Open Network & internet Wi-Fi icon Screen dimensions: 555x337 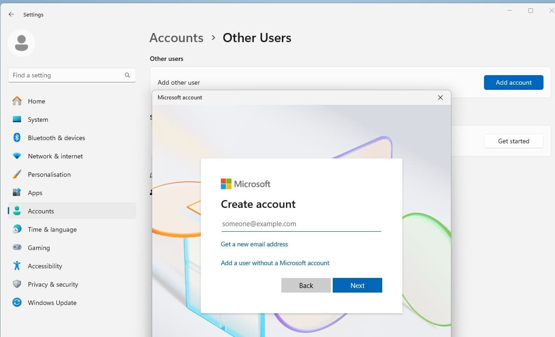pyautogui.click(x=17, y=156)
